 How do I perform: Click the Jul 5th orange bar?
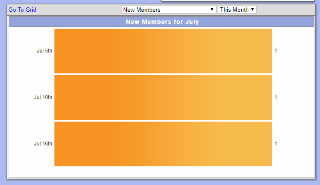163,51
